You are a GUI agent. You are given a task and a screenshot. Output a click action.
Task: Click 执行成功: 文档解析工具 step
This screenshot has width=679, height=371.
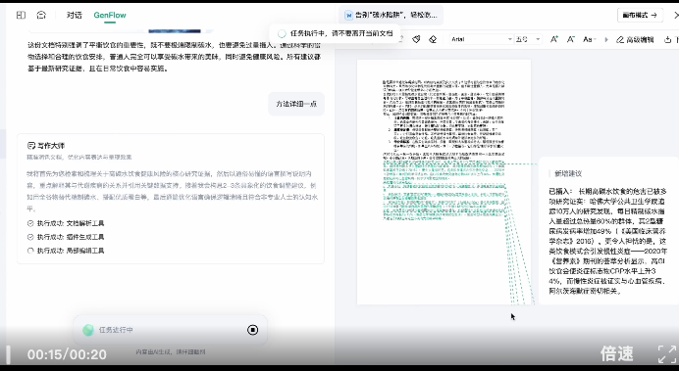66,223
